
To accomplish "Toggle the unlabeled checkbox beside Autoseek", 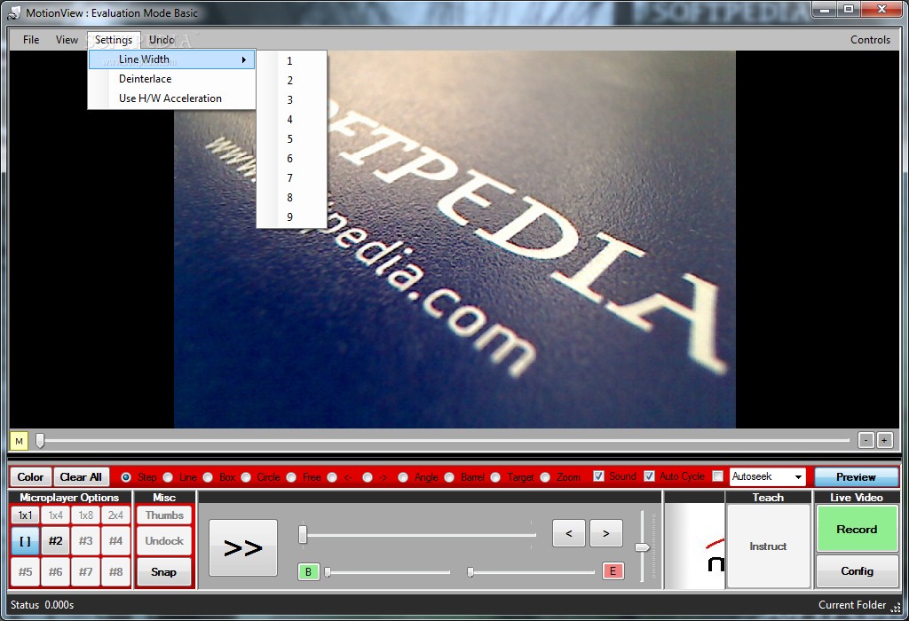I will click(717, 476).
